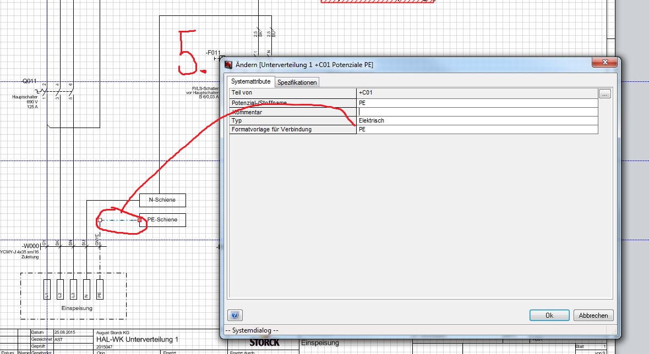Open the browse button beside Teil von

pos(605,94)
